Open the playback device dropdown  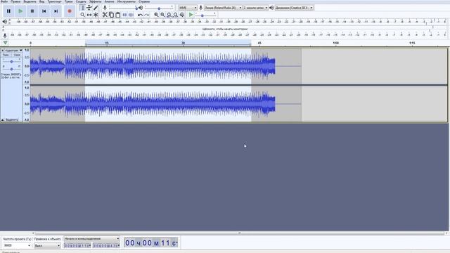click(x=294, y=8)
